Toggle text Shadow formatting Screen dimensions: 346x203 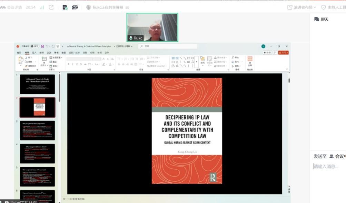point(81,64)
